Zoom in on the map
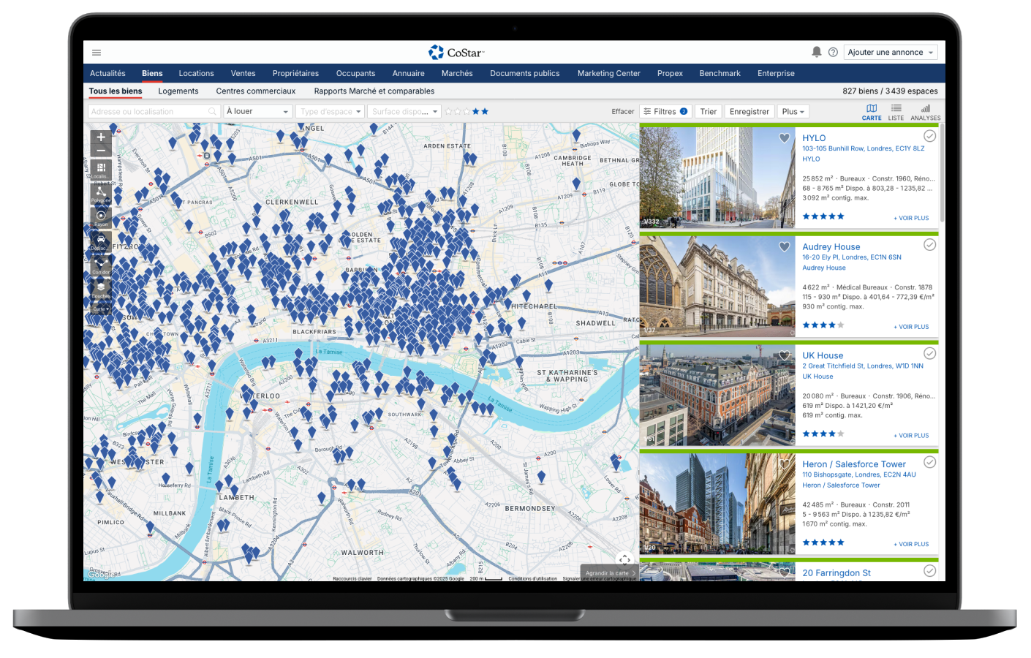 [x=101, y=137]
